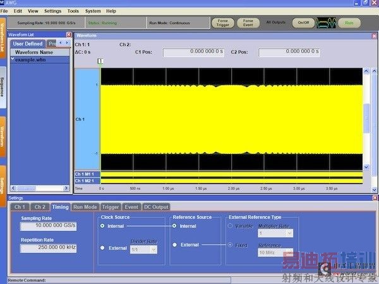Select External clock source
379x284 pixels.
pyautogui.click(x=102, y=247)
